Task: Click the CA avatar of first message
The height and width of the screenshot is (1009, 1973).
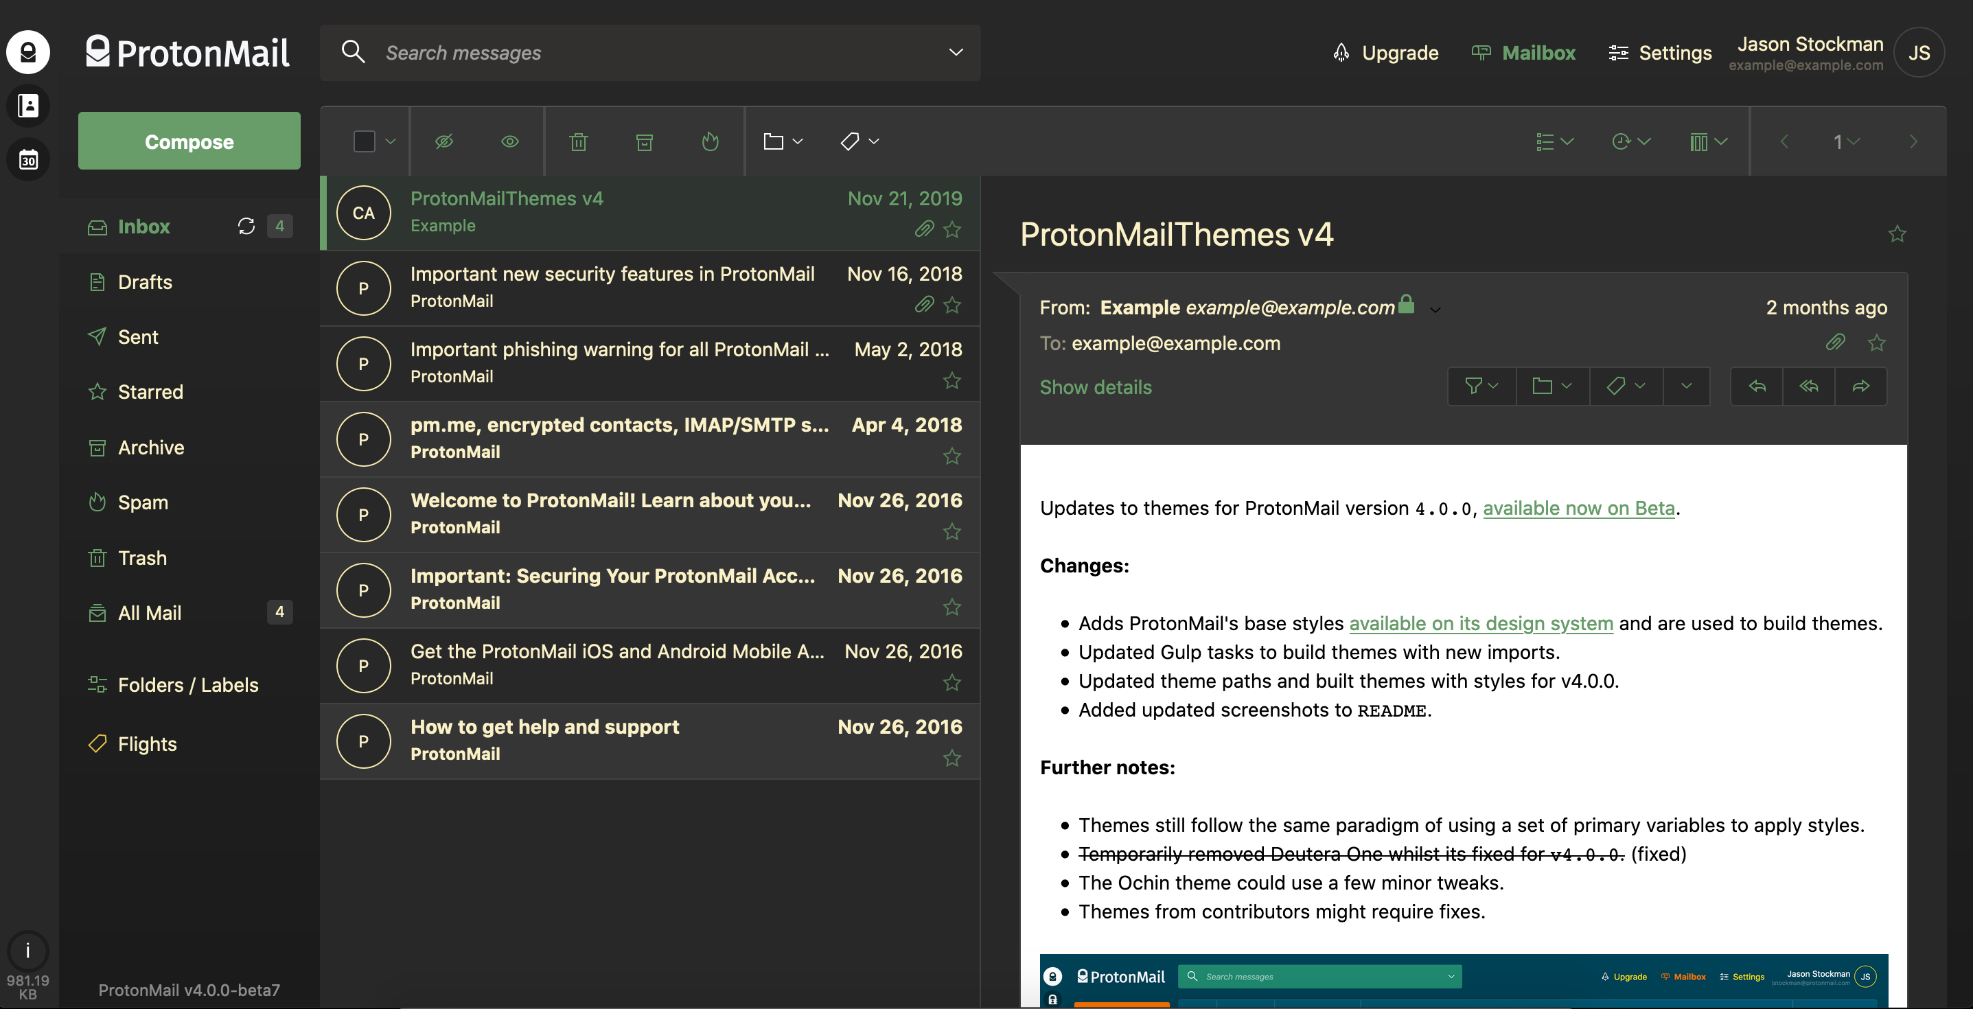Action: (x=364, y=213)
